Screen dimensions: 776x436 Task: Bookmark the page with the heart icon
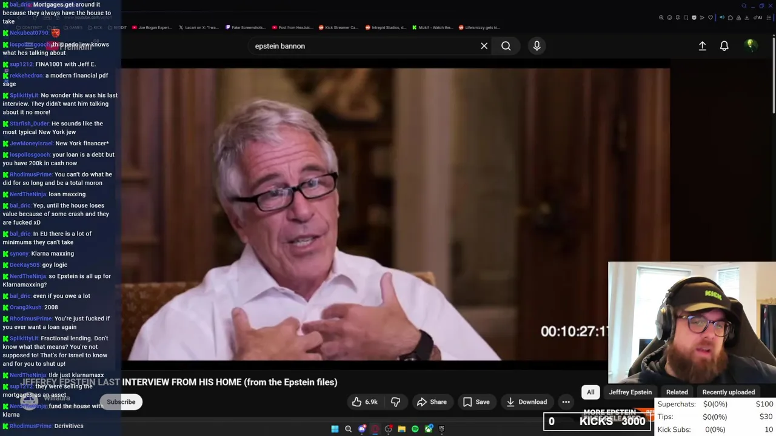(x=711, y=18)
